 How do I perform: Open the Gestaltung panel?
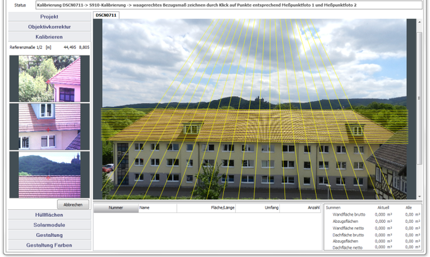point(49,235)
